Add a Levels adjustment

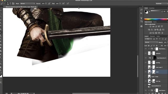[153, 27]
